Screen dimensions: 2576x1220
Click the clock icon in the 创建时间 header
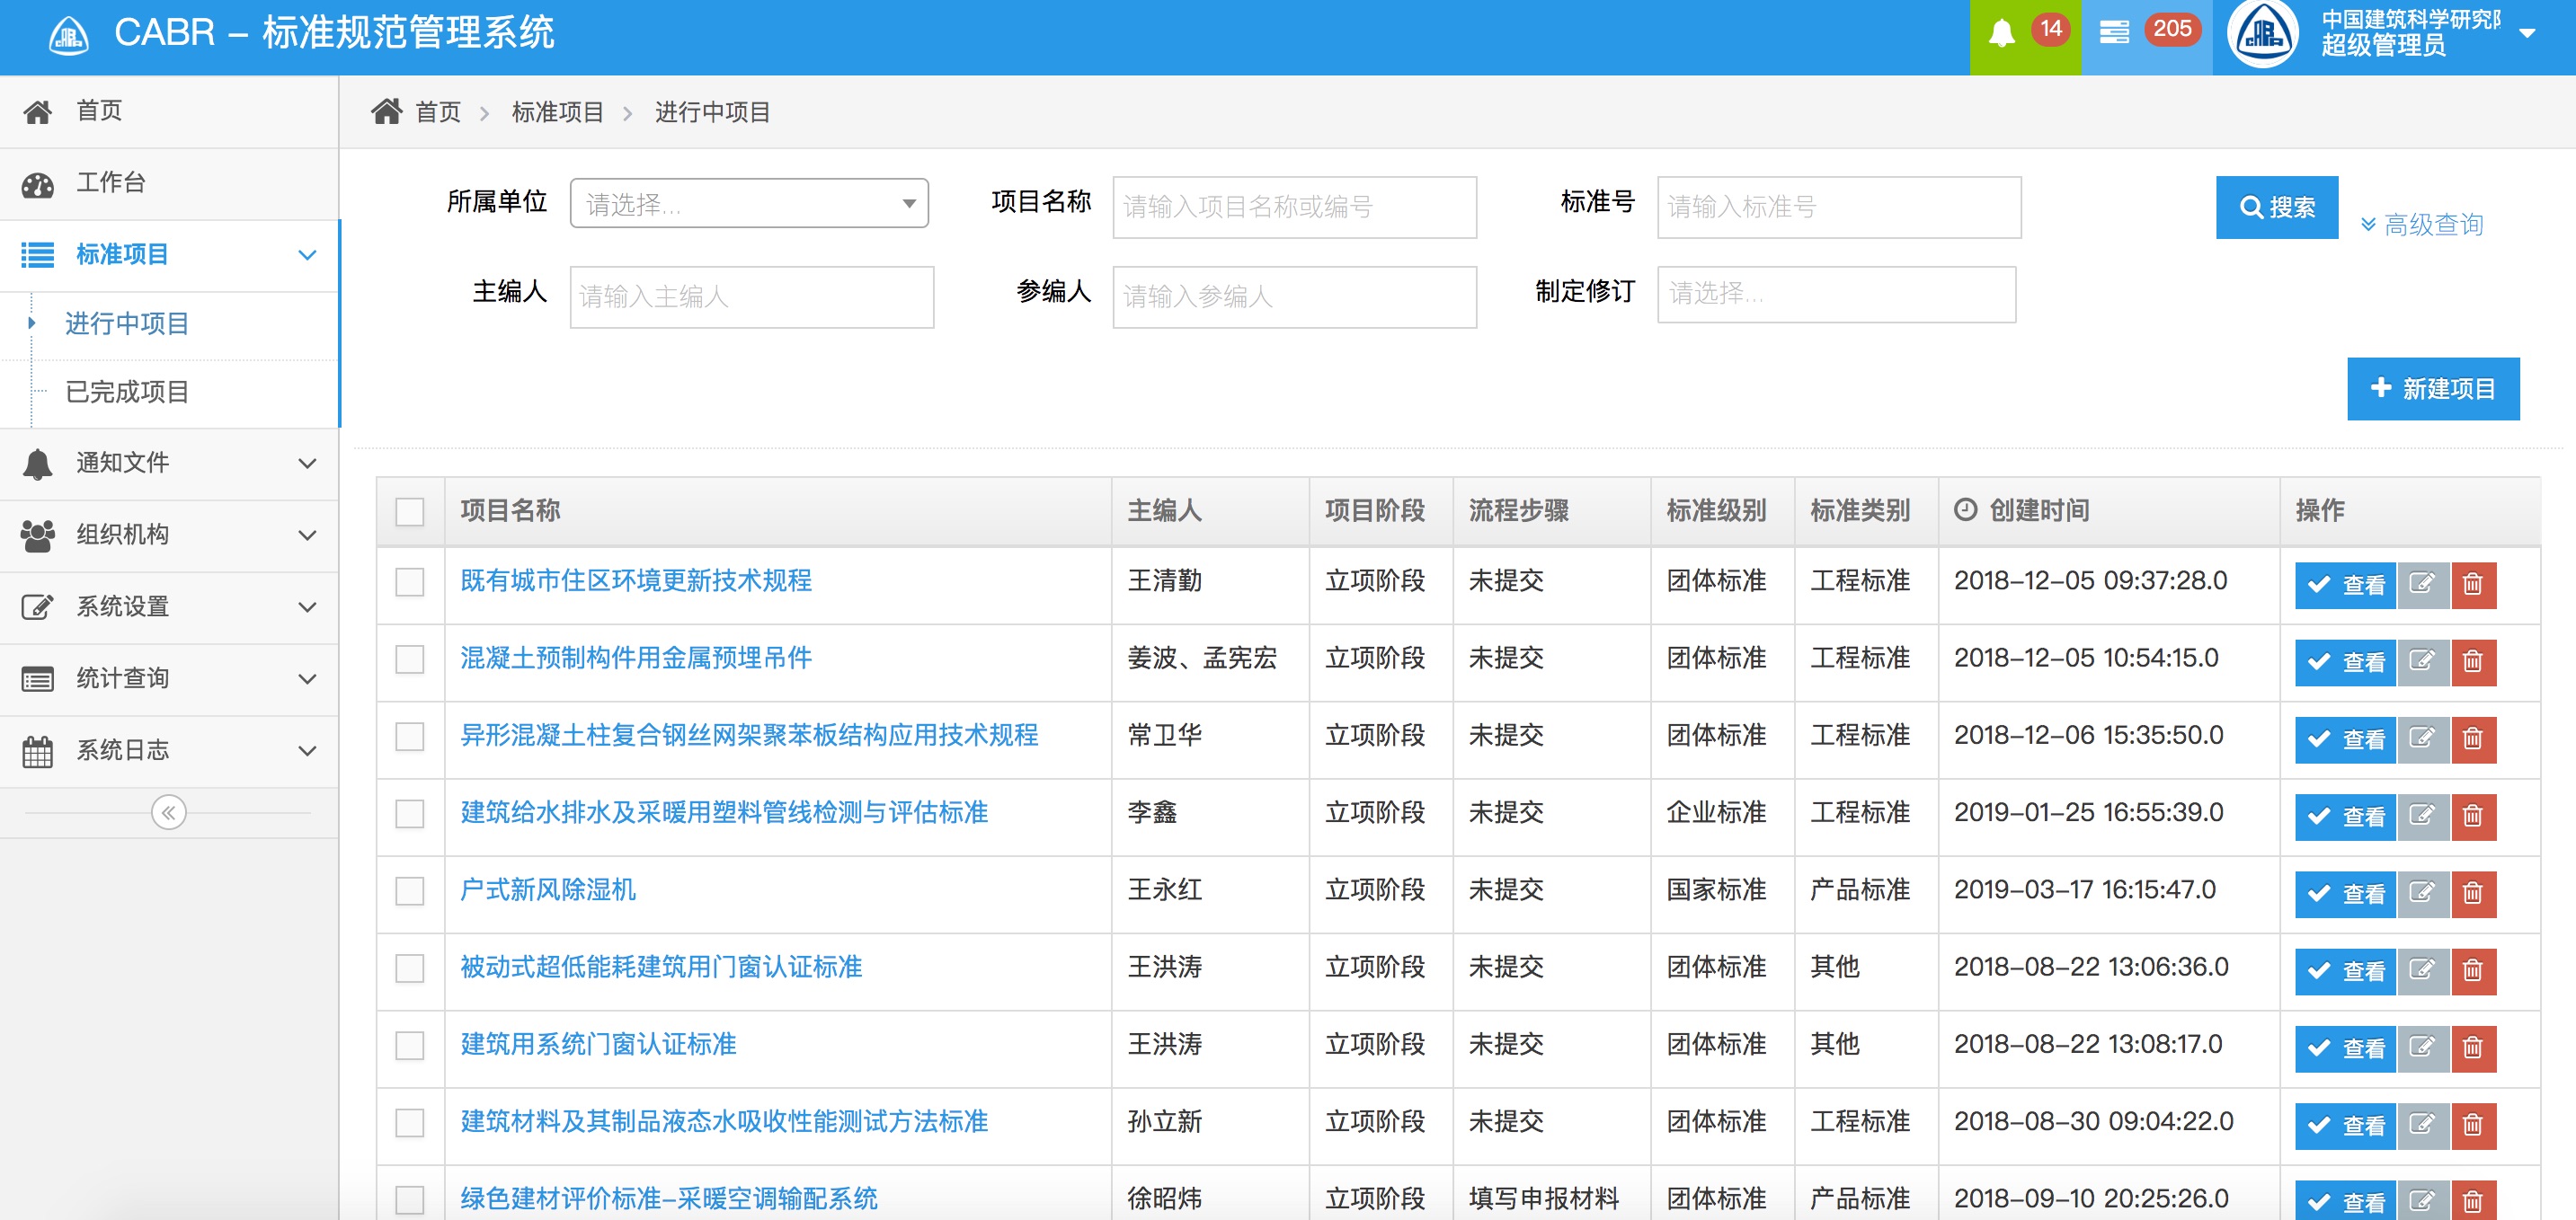point(1965,510)
